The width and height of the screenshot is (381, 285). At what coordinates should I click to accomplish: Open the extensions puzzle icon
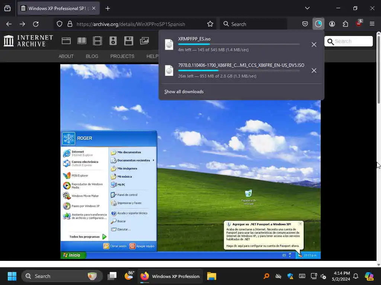tap(345, 24)
